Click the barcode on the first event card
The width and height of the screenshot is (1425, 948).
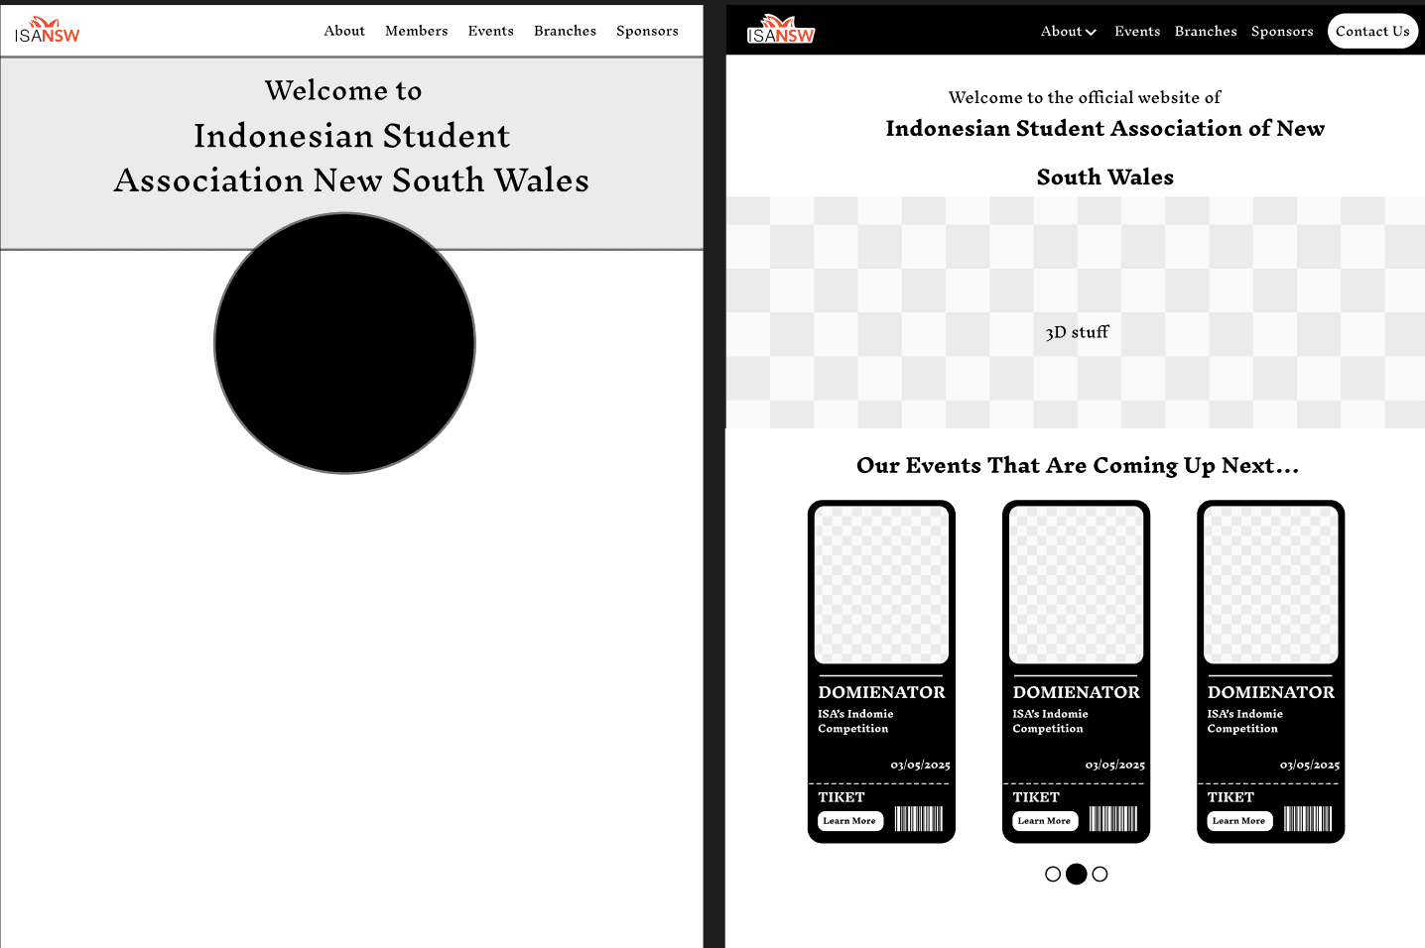pos(919,819)
